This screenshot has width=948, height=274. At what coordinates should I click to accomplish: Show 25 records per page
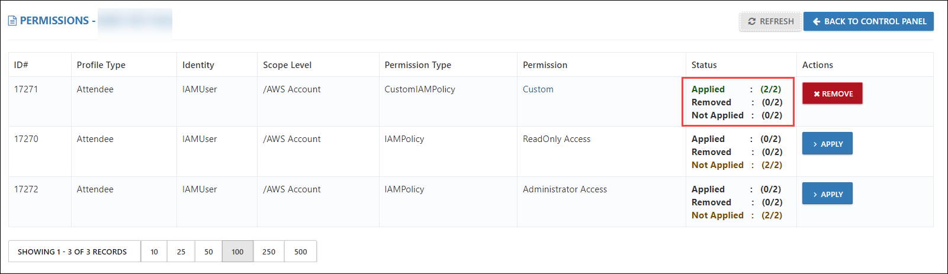coord(181,252)
